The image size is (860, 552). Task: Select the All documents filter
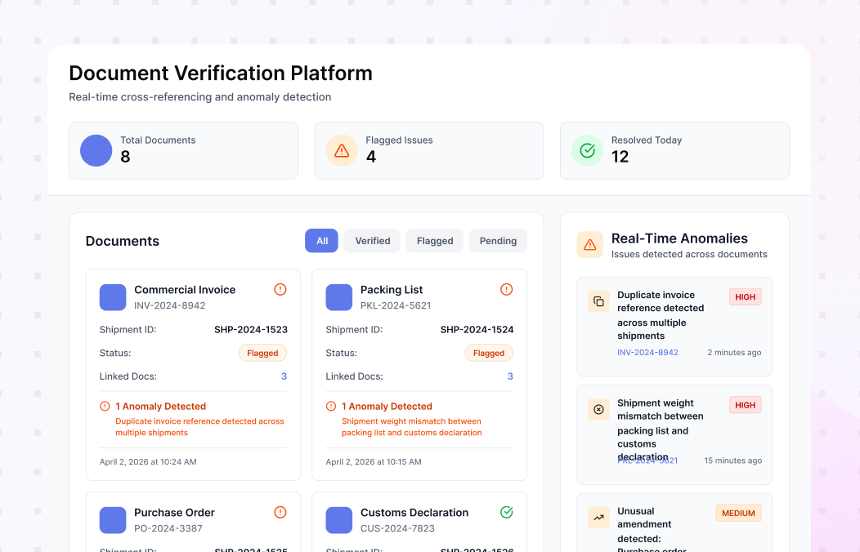(x=322, y=241)
